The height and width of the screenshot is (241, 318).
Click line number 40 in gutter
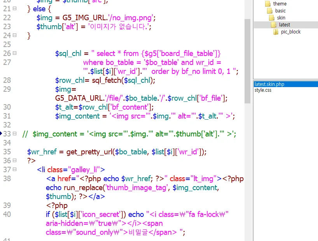[x=7, y=214]
